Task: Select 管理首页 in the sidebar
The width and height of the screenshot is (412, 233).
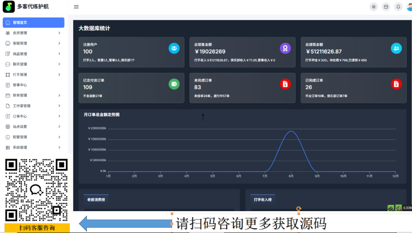Action: pyautogui.click(x=33, y=22)
